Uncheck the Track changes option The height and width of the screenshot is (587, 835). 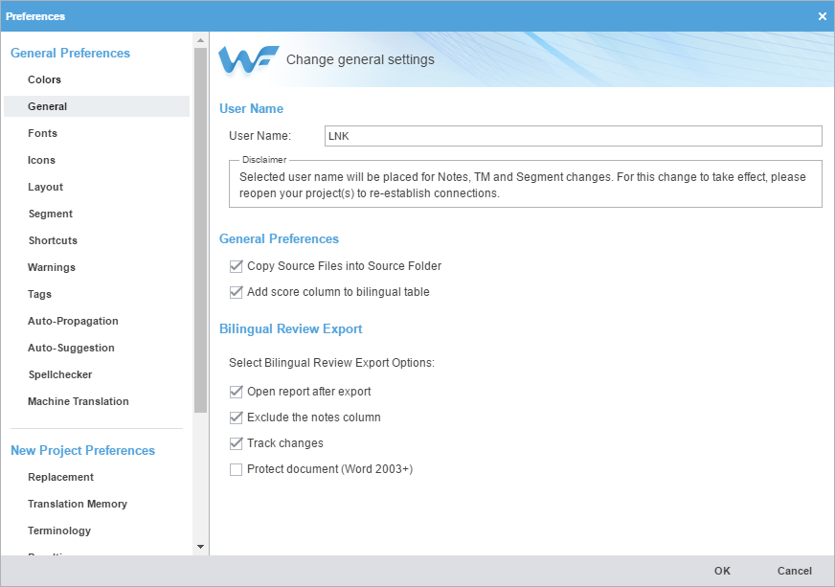[x=237, y=443]
